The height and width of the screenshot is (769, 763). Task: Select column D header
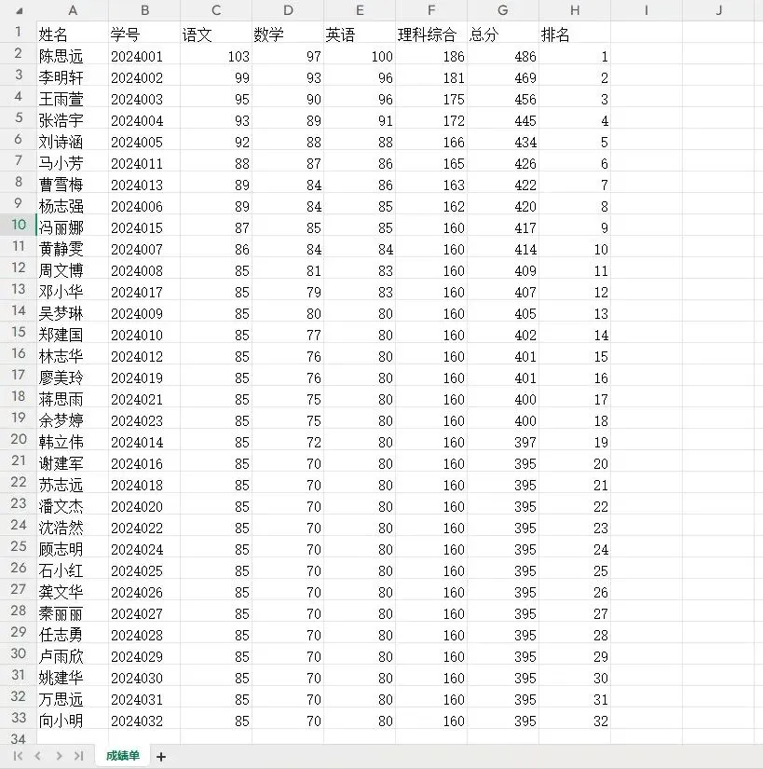click(288, 10)
